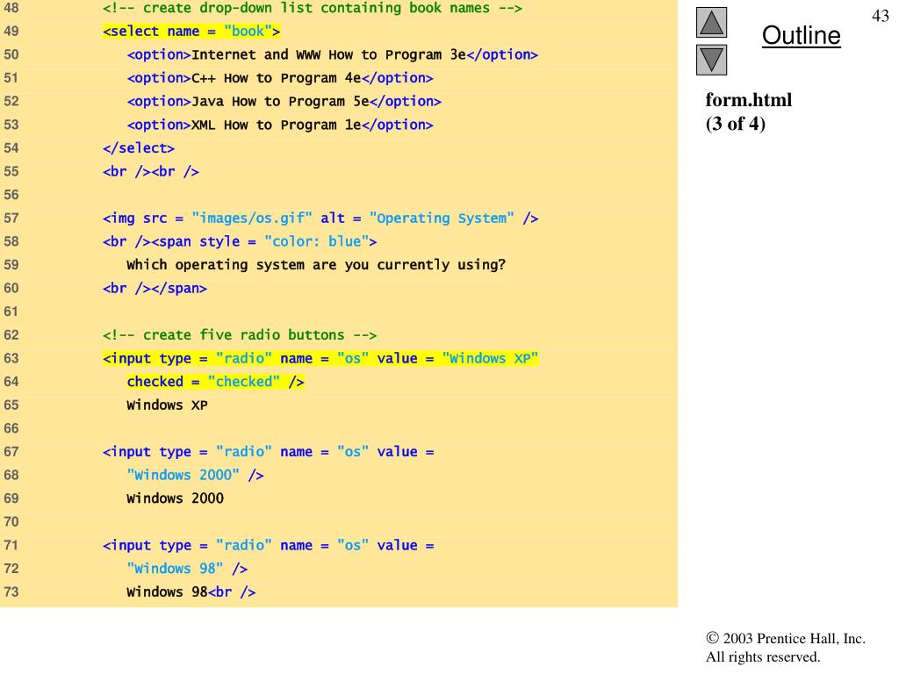Click the img src images/os.gif line
This screenshot has width=899, height=674.
(x=320, y=219)
